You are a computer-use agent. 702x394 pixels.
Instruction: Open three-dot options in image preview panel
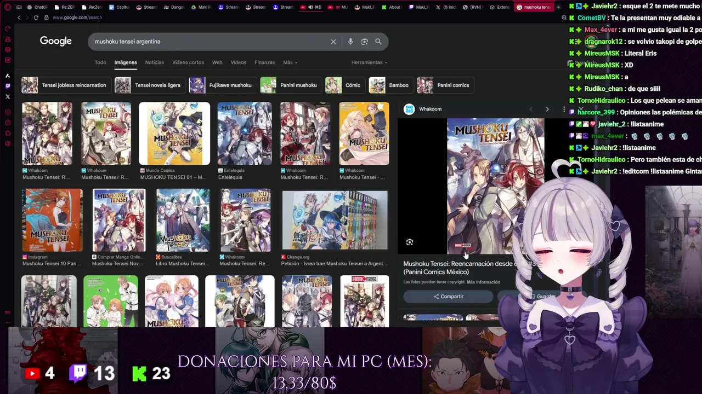tap(564, 109)
